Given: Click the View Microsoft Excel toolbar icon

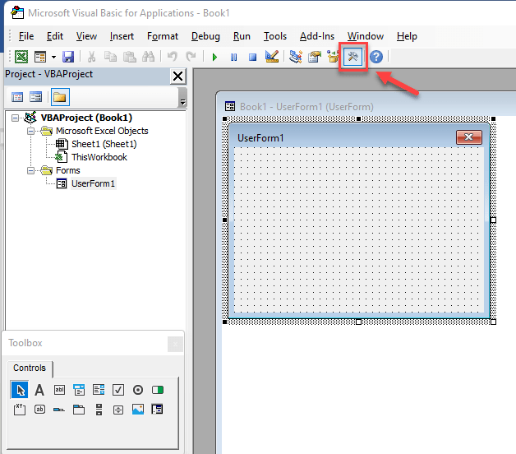Looking at the screenshot, I should 21,57.
